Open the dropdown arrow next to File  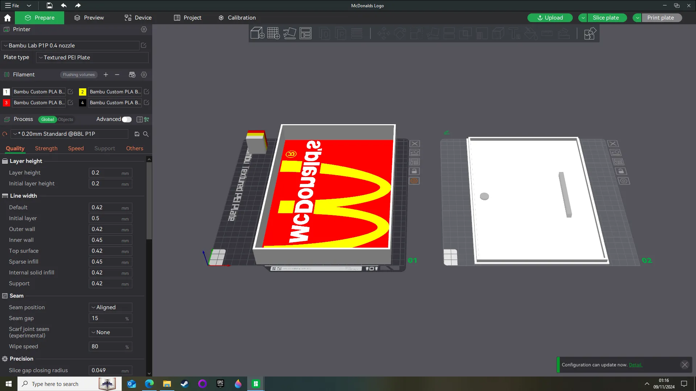[x=29, y=5]
